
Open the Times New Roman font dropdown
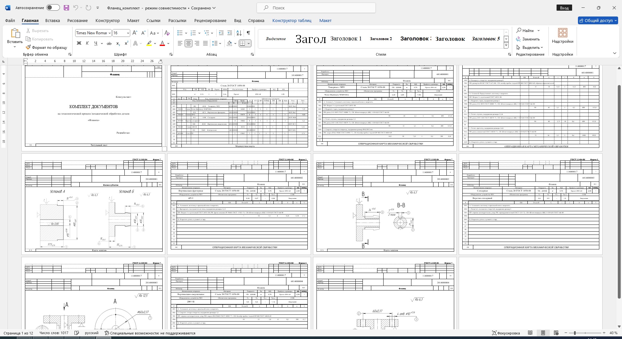coord(109,33)
